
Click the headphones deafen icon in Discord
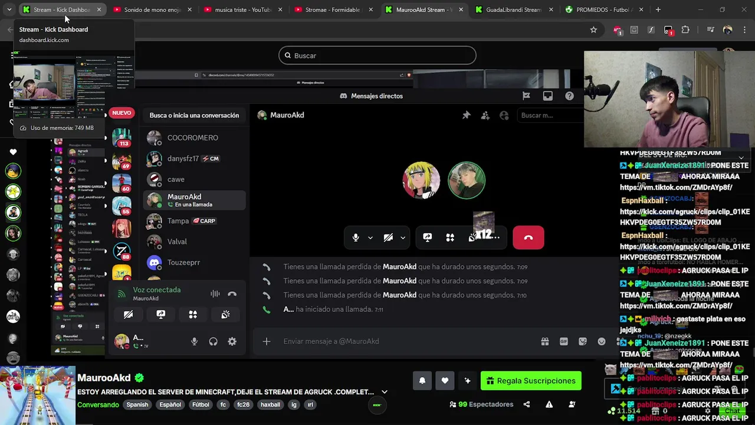(214, 341)
